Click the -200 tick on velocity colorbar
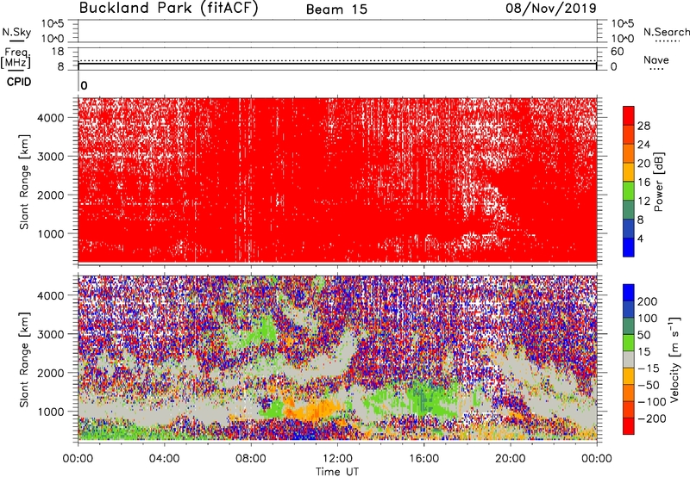The width and height of the screenshot is (690, 477). click(652, 418)
